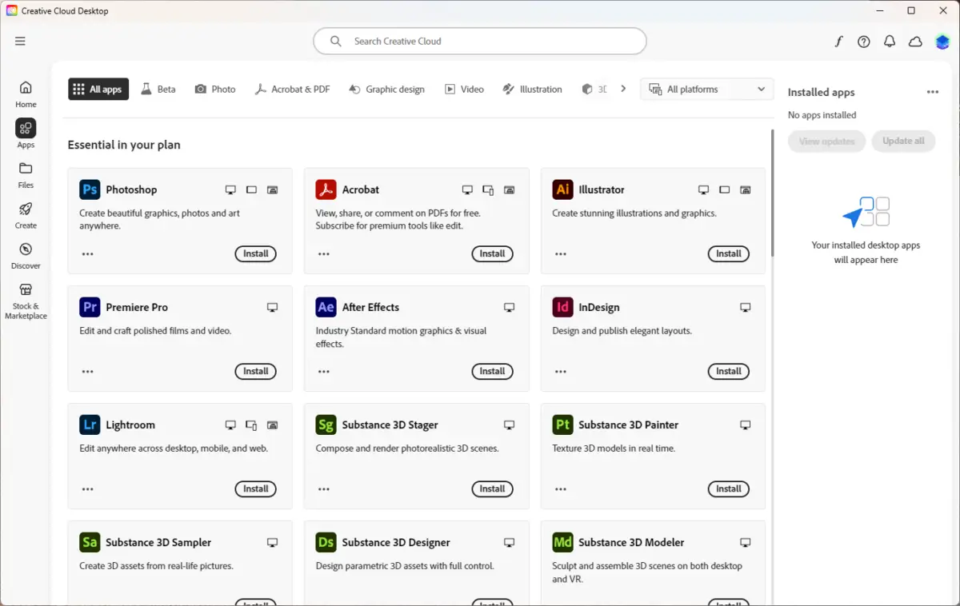Click the Search Creative Cloud field
This screenshot has height=606, width=960.
click(x=480, y=42)
